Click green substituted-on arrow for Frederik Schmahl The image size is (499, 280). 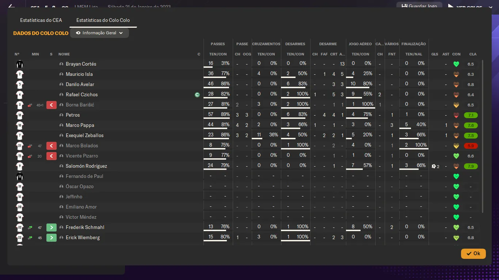tap(30, 227)
